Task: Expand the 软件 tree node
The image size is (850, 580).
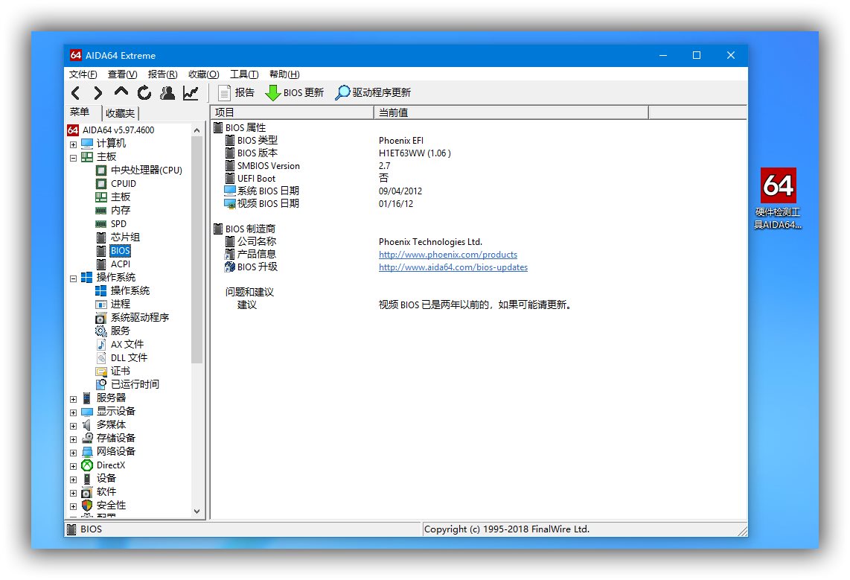Action: pyautogui.click(x=73, y=494)
